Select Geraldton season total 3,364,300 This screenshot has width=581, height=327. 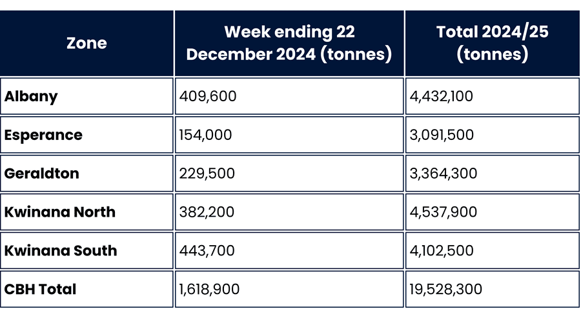[x=443, y=173]
